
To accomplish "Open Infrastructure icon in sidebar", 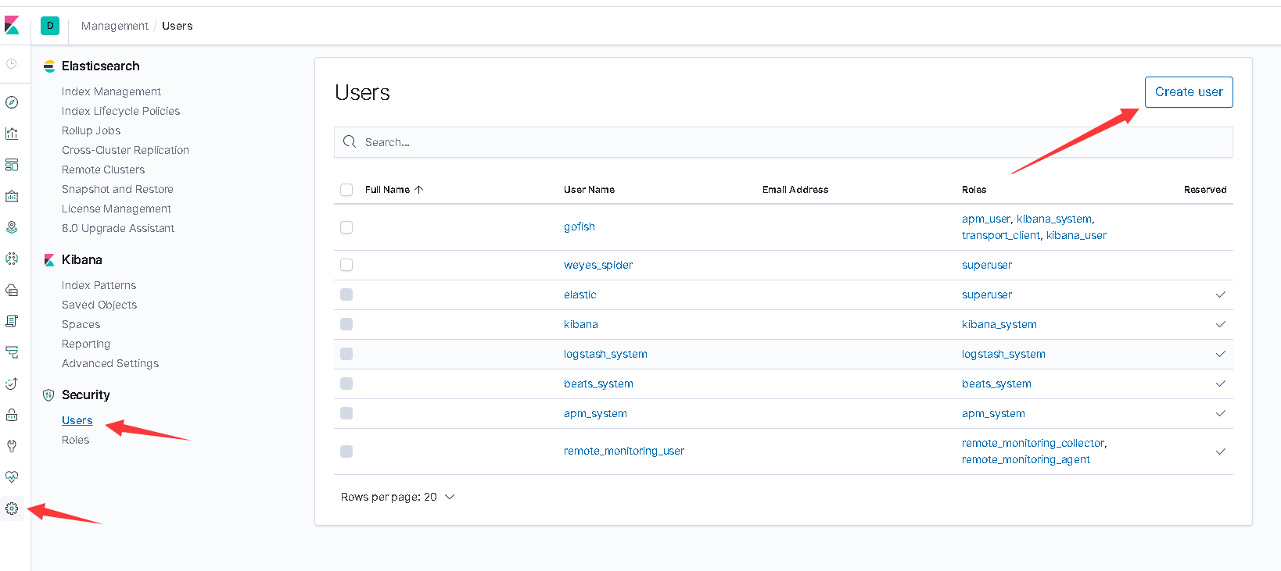I will click(x=12, y=290).
